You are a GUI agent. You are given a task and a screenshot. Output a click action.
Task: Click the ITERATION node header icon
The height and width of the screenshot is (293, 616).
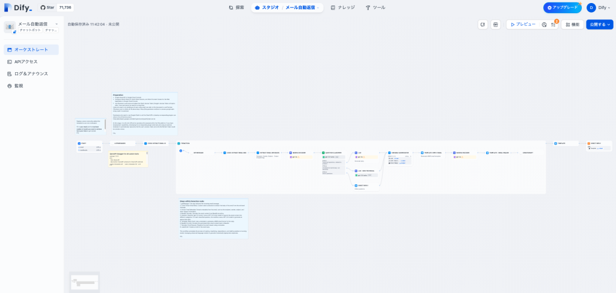click(179, 144)
